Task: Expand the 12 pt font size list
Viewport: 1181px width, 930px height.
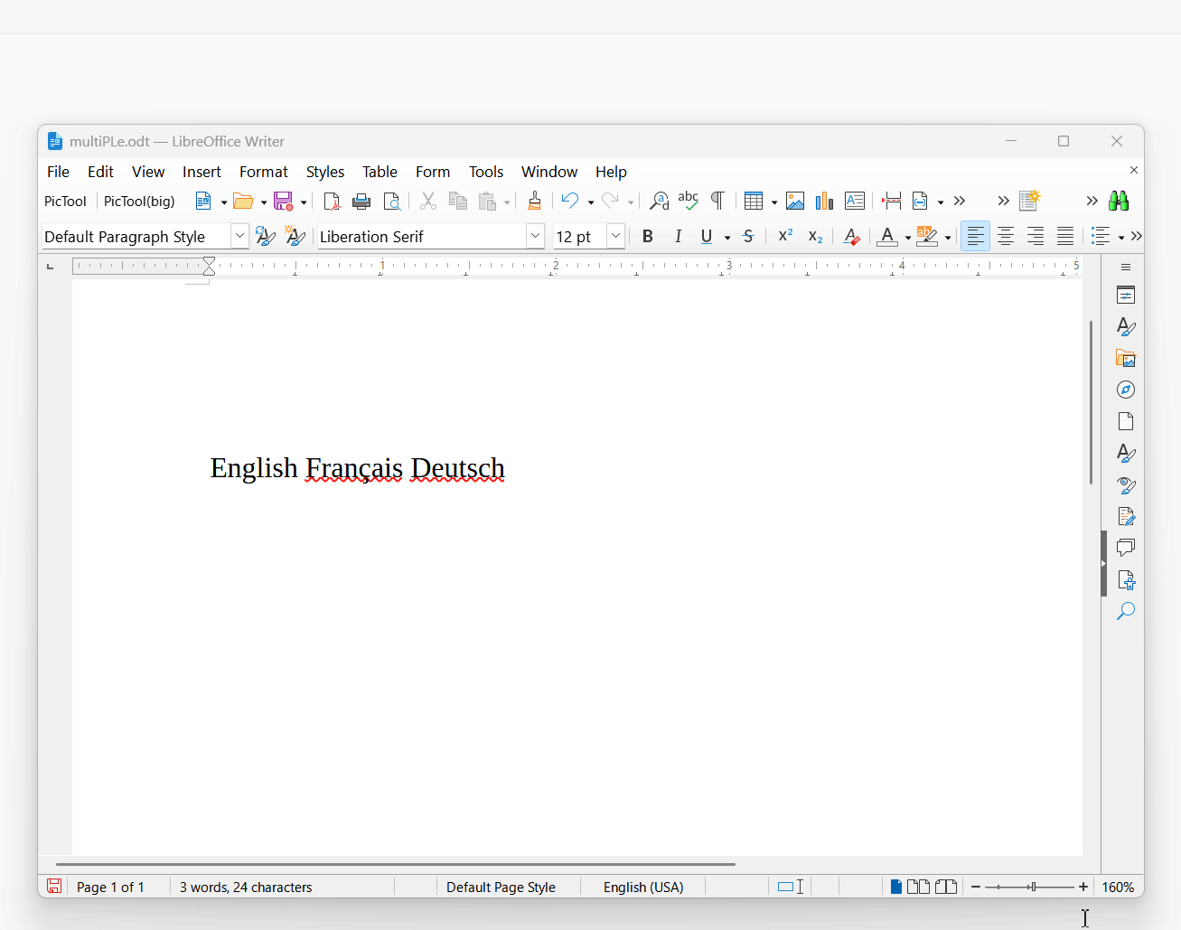Action: [x=615, y=236]
